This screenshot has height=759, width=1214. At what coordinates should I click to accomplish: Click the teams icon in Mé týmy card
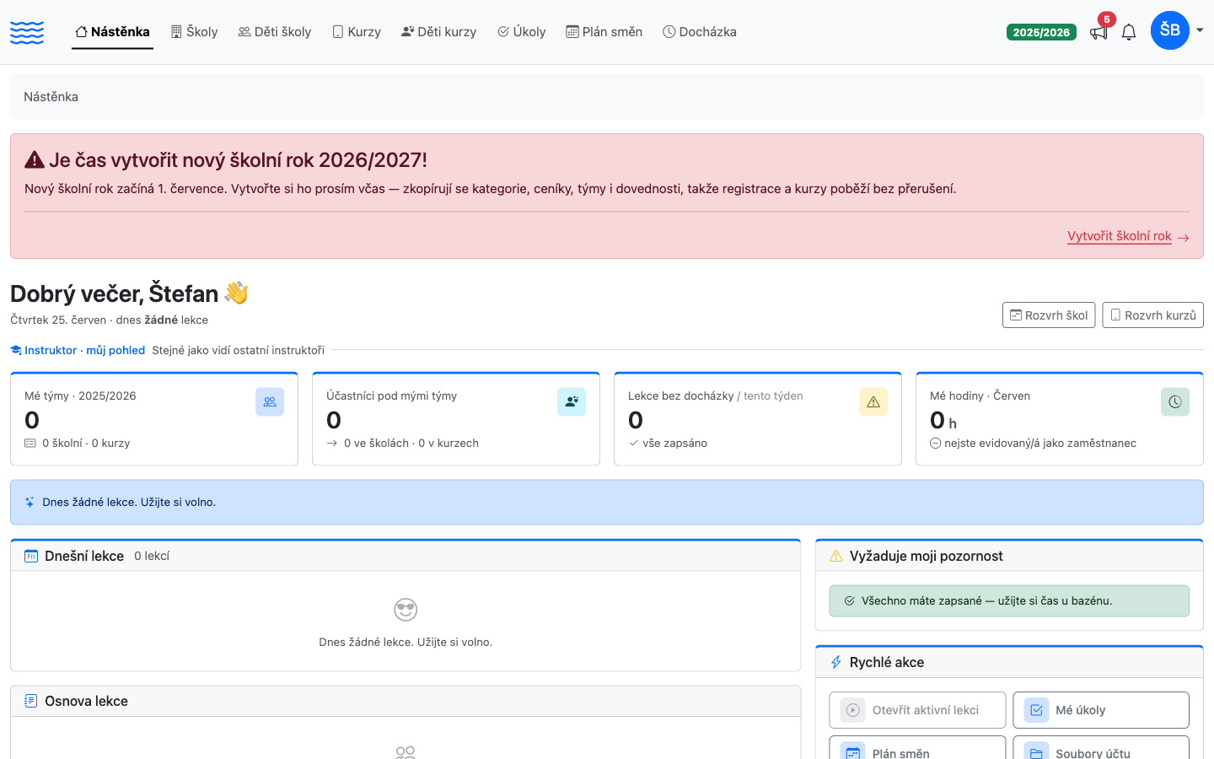click(270, 402)
